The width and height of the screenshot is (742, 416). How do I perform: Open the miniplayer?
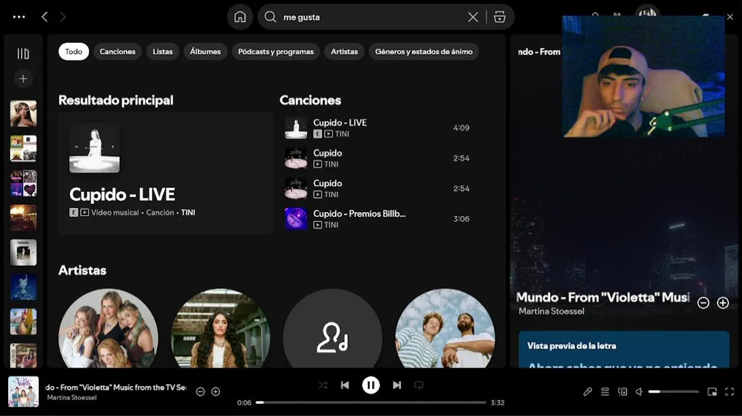(713, 392)
